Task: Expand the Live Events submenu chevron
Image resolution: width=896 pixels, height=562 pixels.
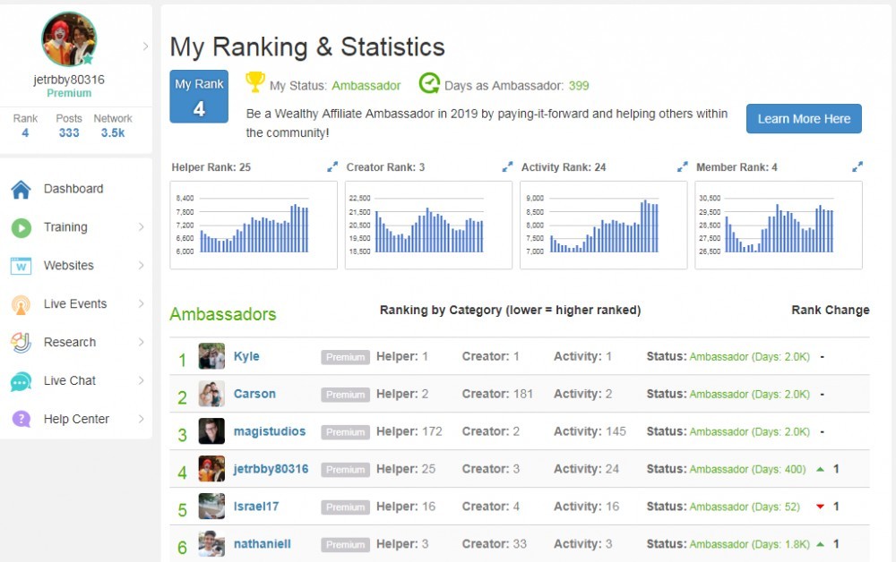Action: click(x=141, y=303)
